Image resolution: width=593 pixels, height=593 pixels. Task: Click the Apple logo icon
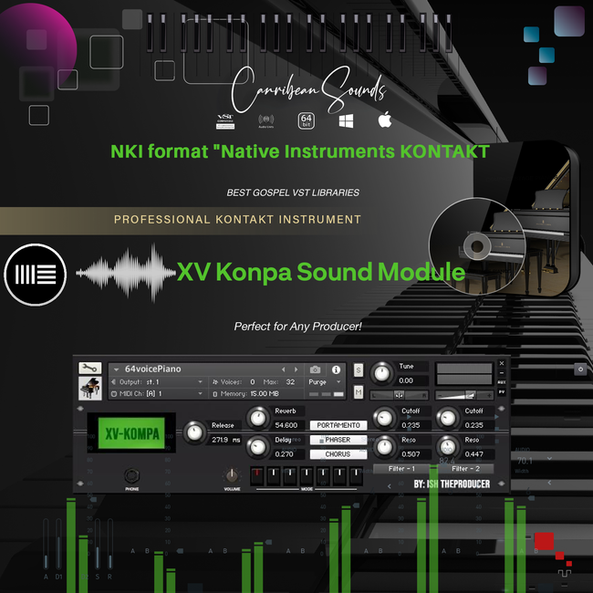coord(384,120)
